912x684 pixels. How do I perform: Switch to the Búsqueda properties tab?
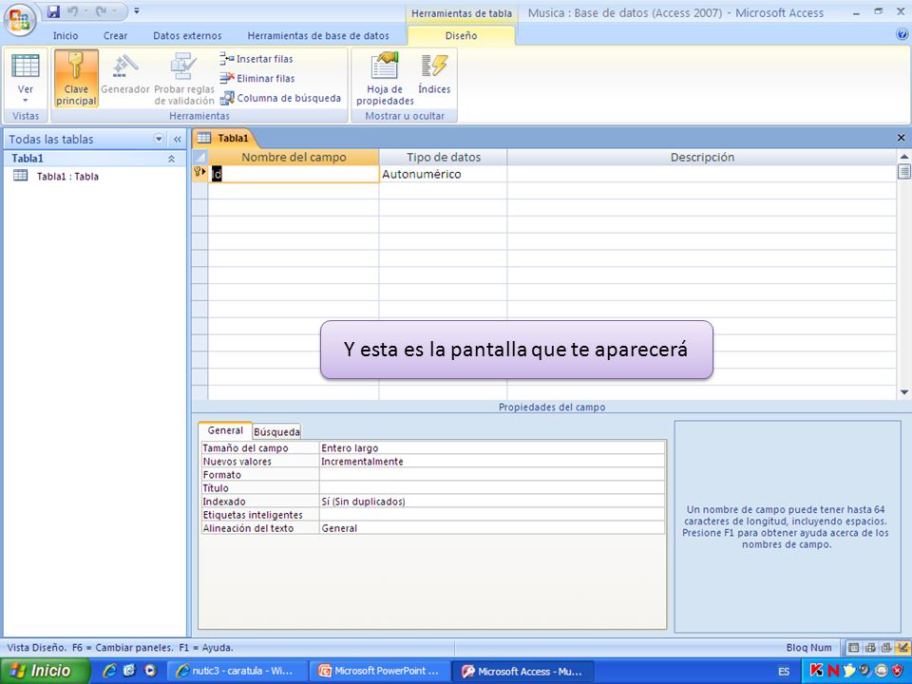click(276, 431)
